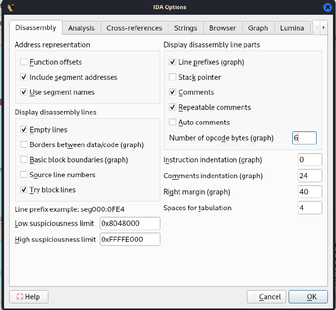Uncheck Try block lines
Viewport: 336px width, 310px height.
click(24, 189)
